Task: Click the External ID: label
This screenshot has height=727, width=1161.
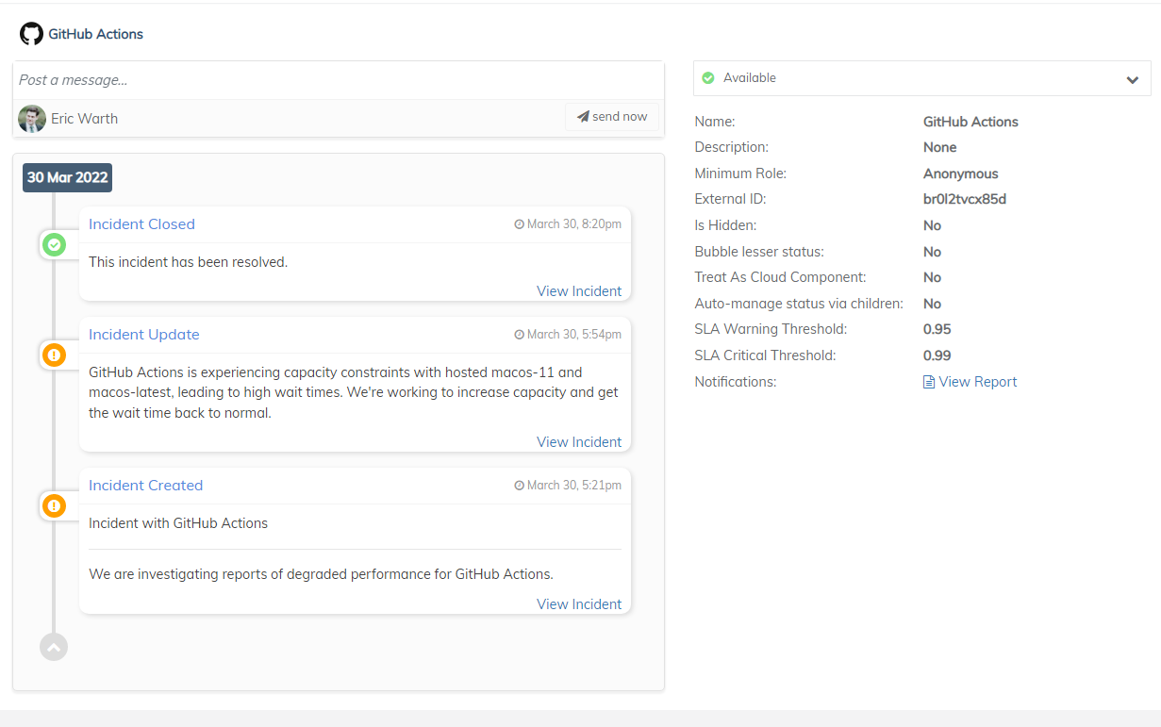Action: tap(730, 200)
